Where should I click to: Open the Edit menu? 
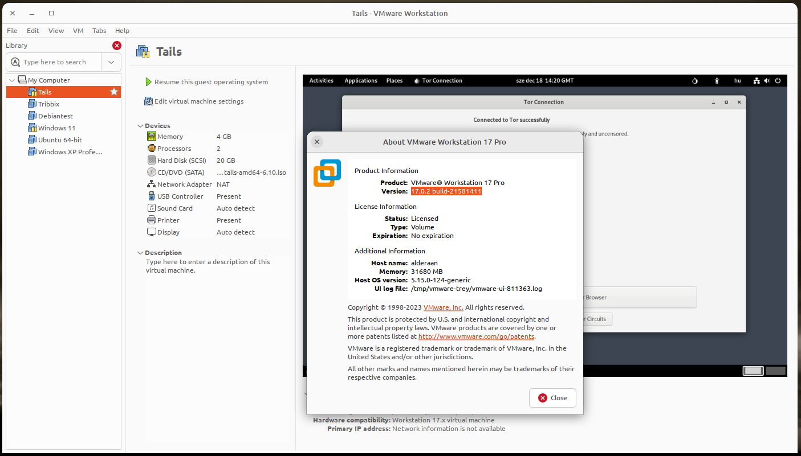pos(33,31)
